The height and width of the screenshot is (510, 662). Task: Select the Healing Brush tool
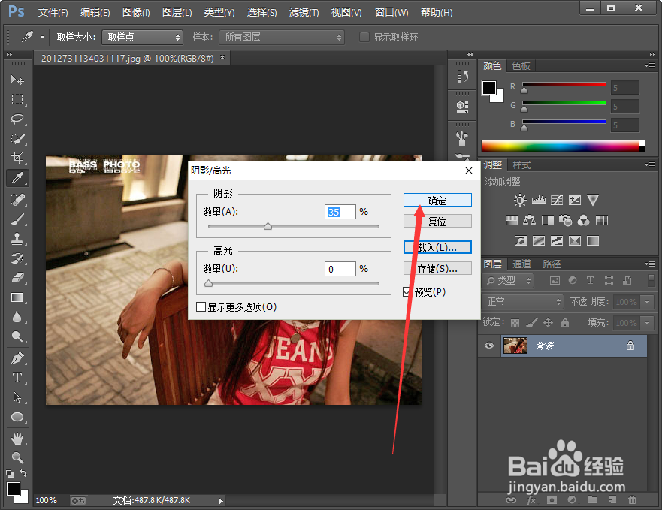tap(17, 199)
